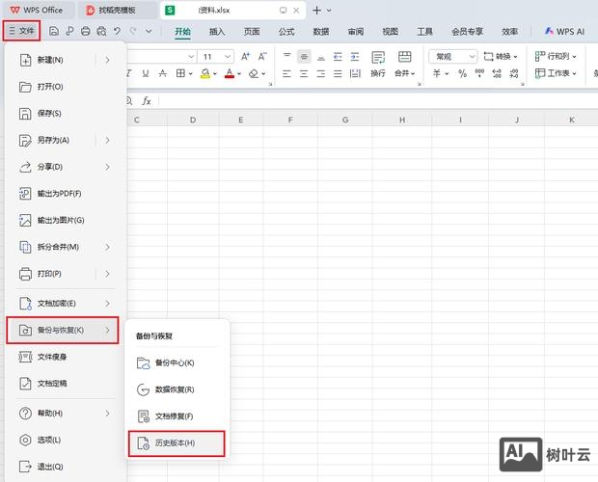The image size is (598, 482).
Task: Open the 工具 ribbon tab
Action: (x=424, y=32)
